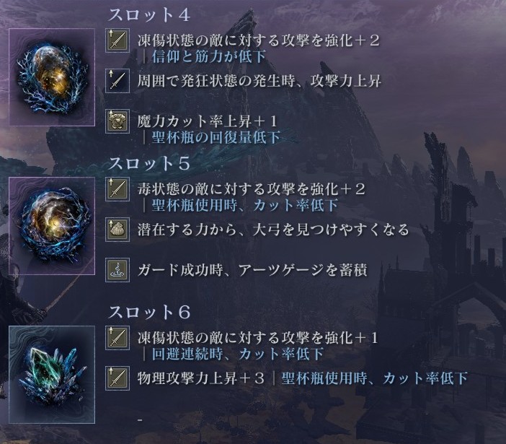
Task: Select the 周囲で発狂状態の発生時、攻撃力上昇 effect text
Action: 259,81
